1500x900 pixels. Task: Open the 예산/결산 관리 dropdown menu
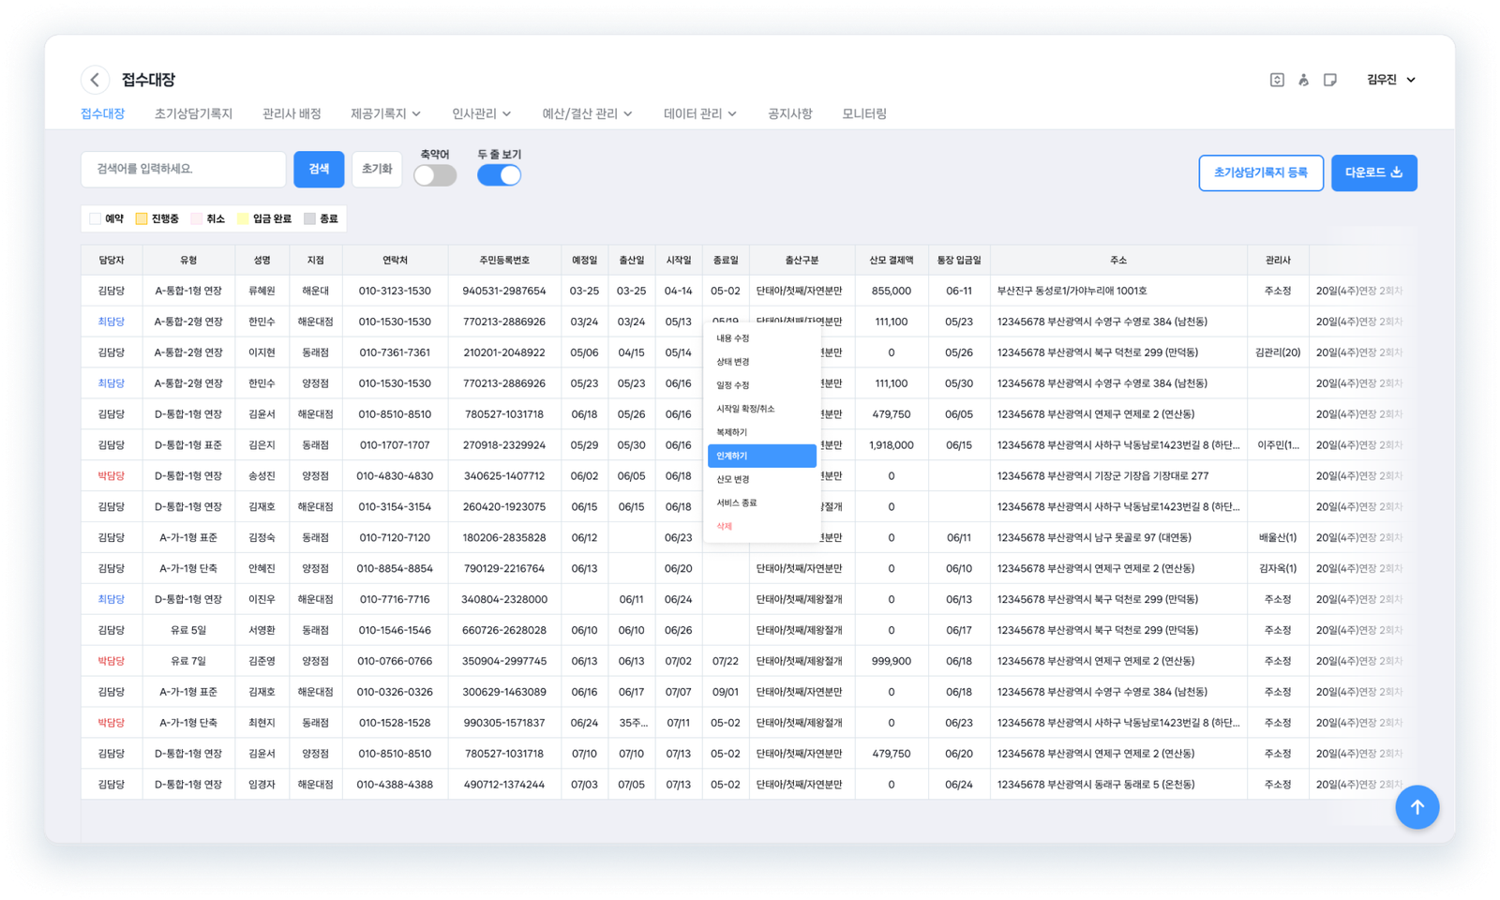(x=587, y=113)
